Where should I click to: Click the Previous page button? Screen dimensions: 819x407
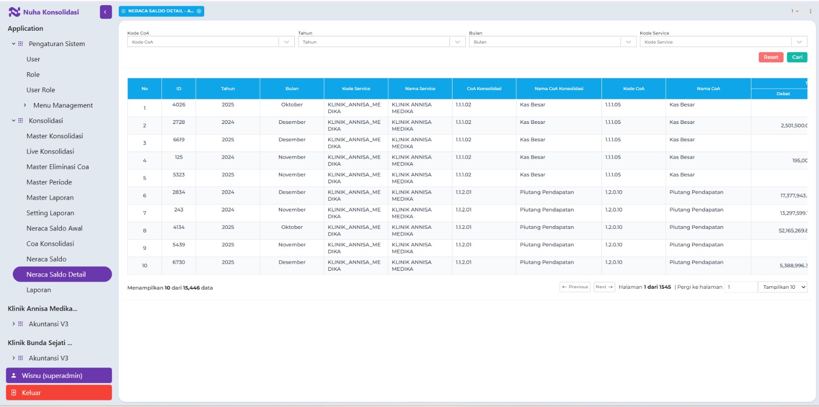575,287
